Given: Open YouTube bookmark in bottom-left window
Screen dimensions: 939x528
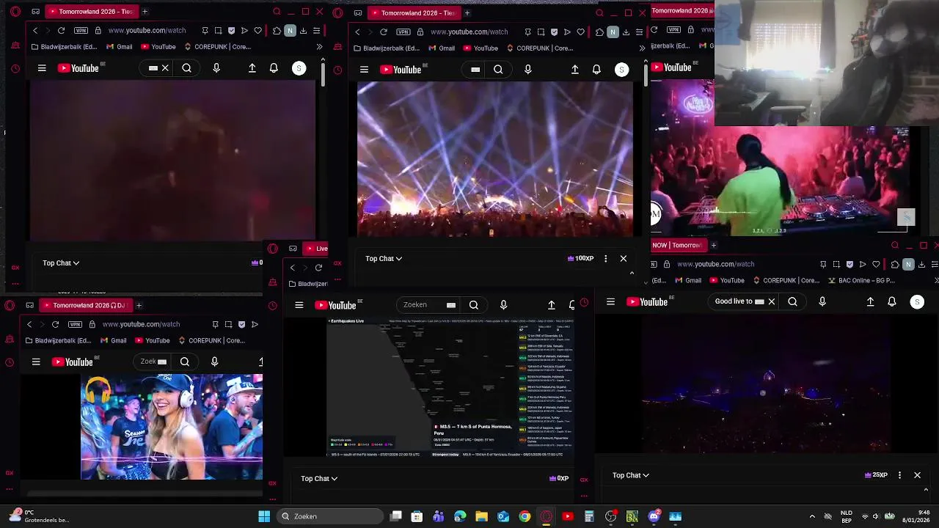Looking at the screenshot, I should tap(151, 340).
